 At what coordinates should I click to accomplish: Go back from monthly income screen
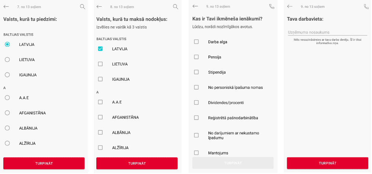pyautogui.click(x=195, y=6)
